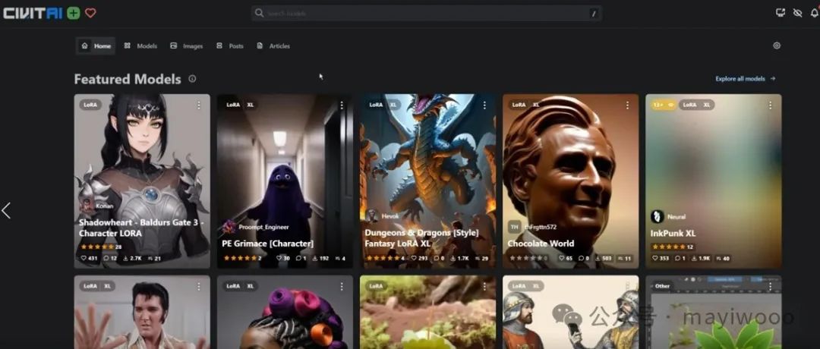Open options menu on garden soil card

[x=484, y=286]
